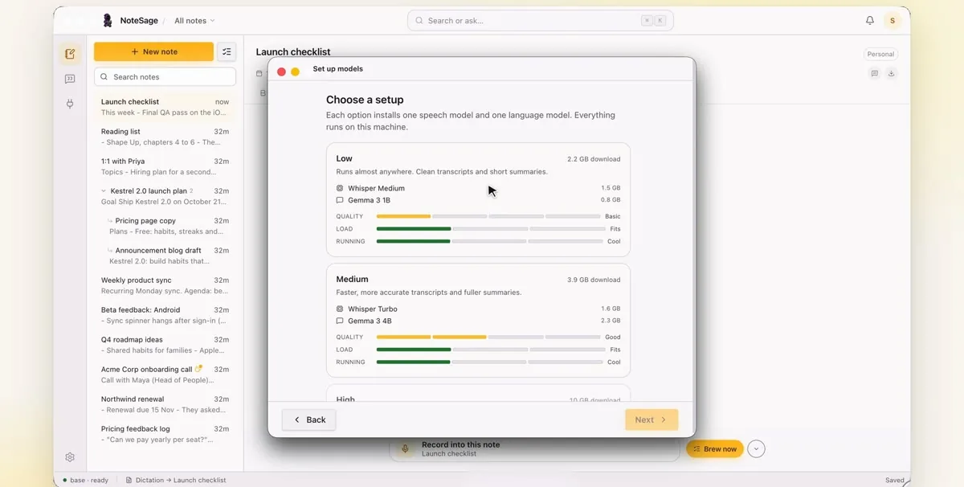Click the Personal tag
Image resolution: width=964 pixels, height=487 pixels.
880,54
